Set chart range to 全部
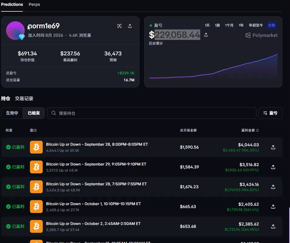Viewport: 290px width, 243px height. (271, 25)
